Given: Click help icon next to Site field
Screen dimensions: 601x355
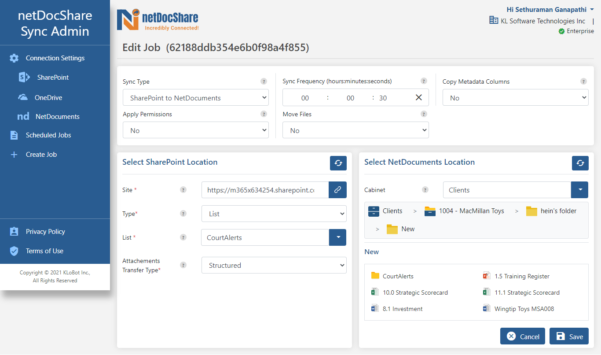Looking at the screenshot, I should pos(183,190).
